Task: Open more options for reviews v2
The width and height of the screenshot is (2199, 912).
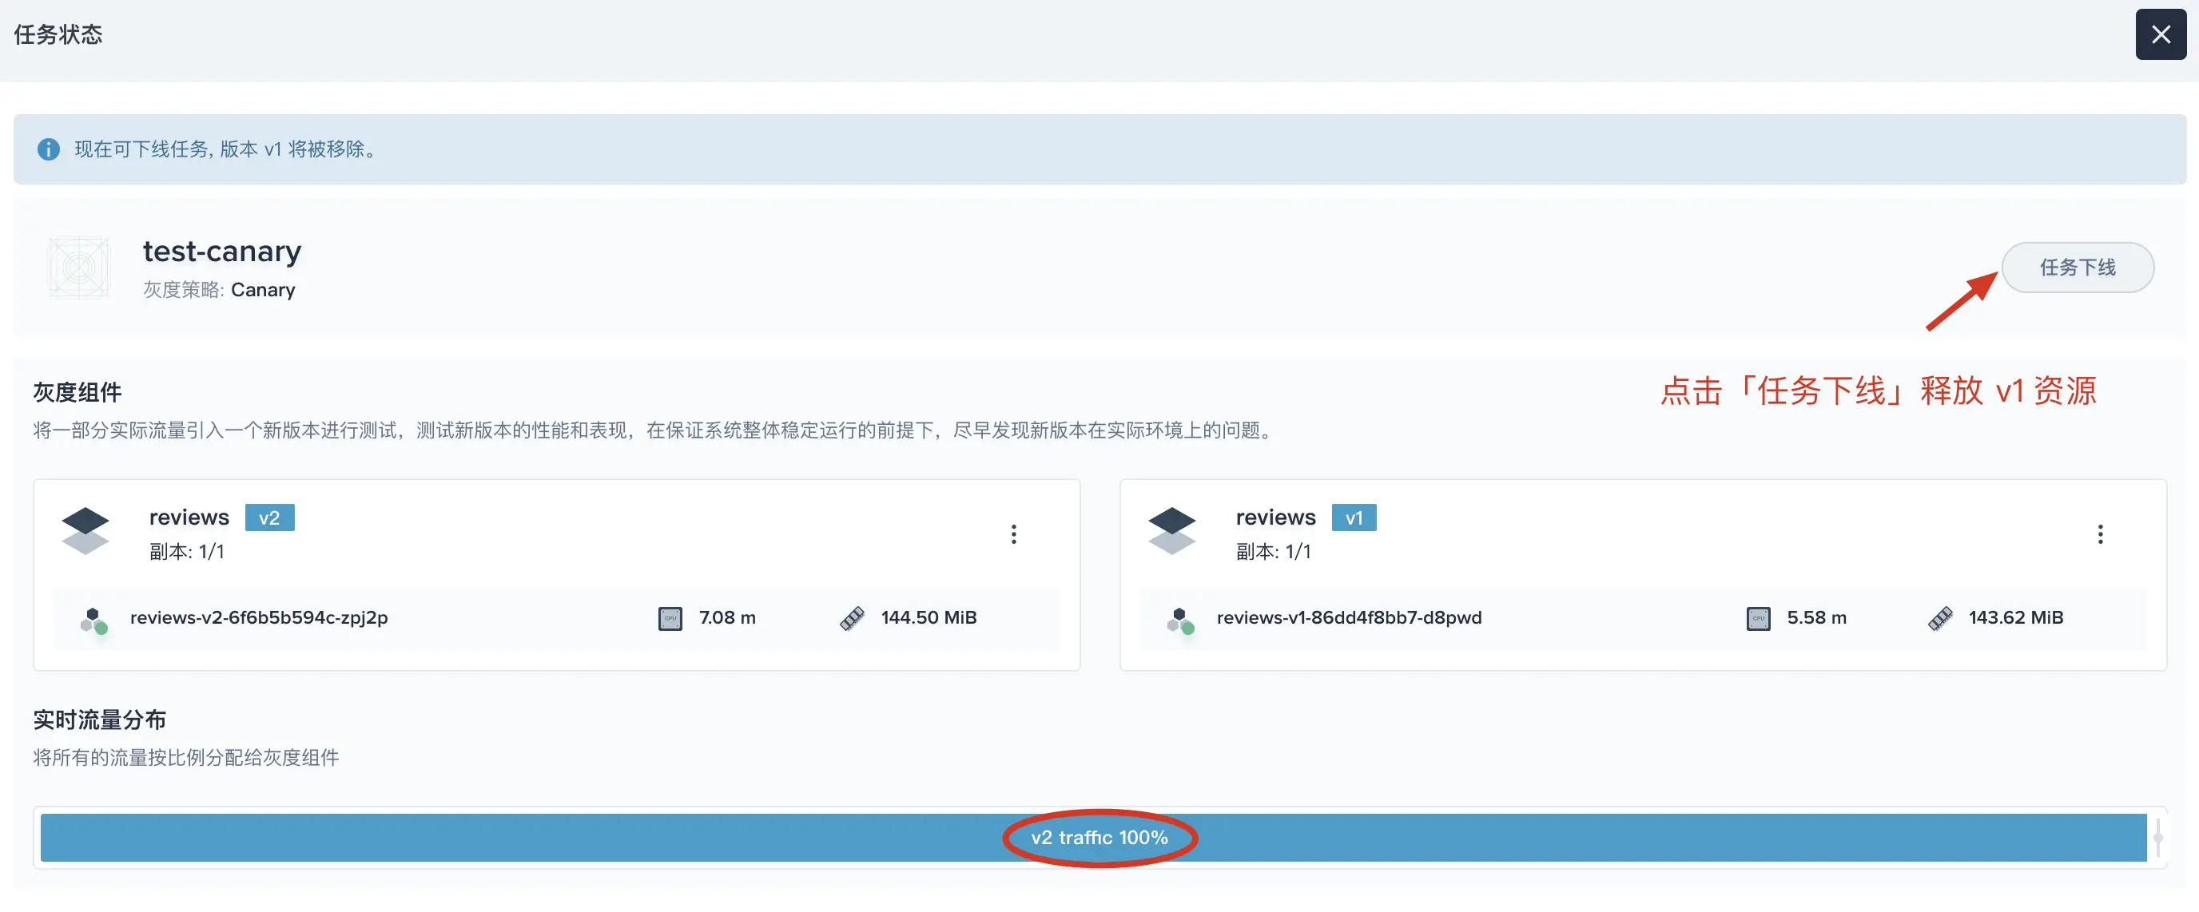Action: (1013, 534)
